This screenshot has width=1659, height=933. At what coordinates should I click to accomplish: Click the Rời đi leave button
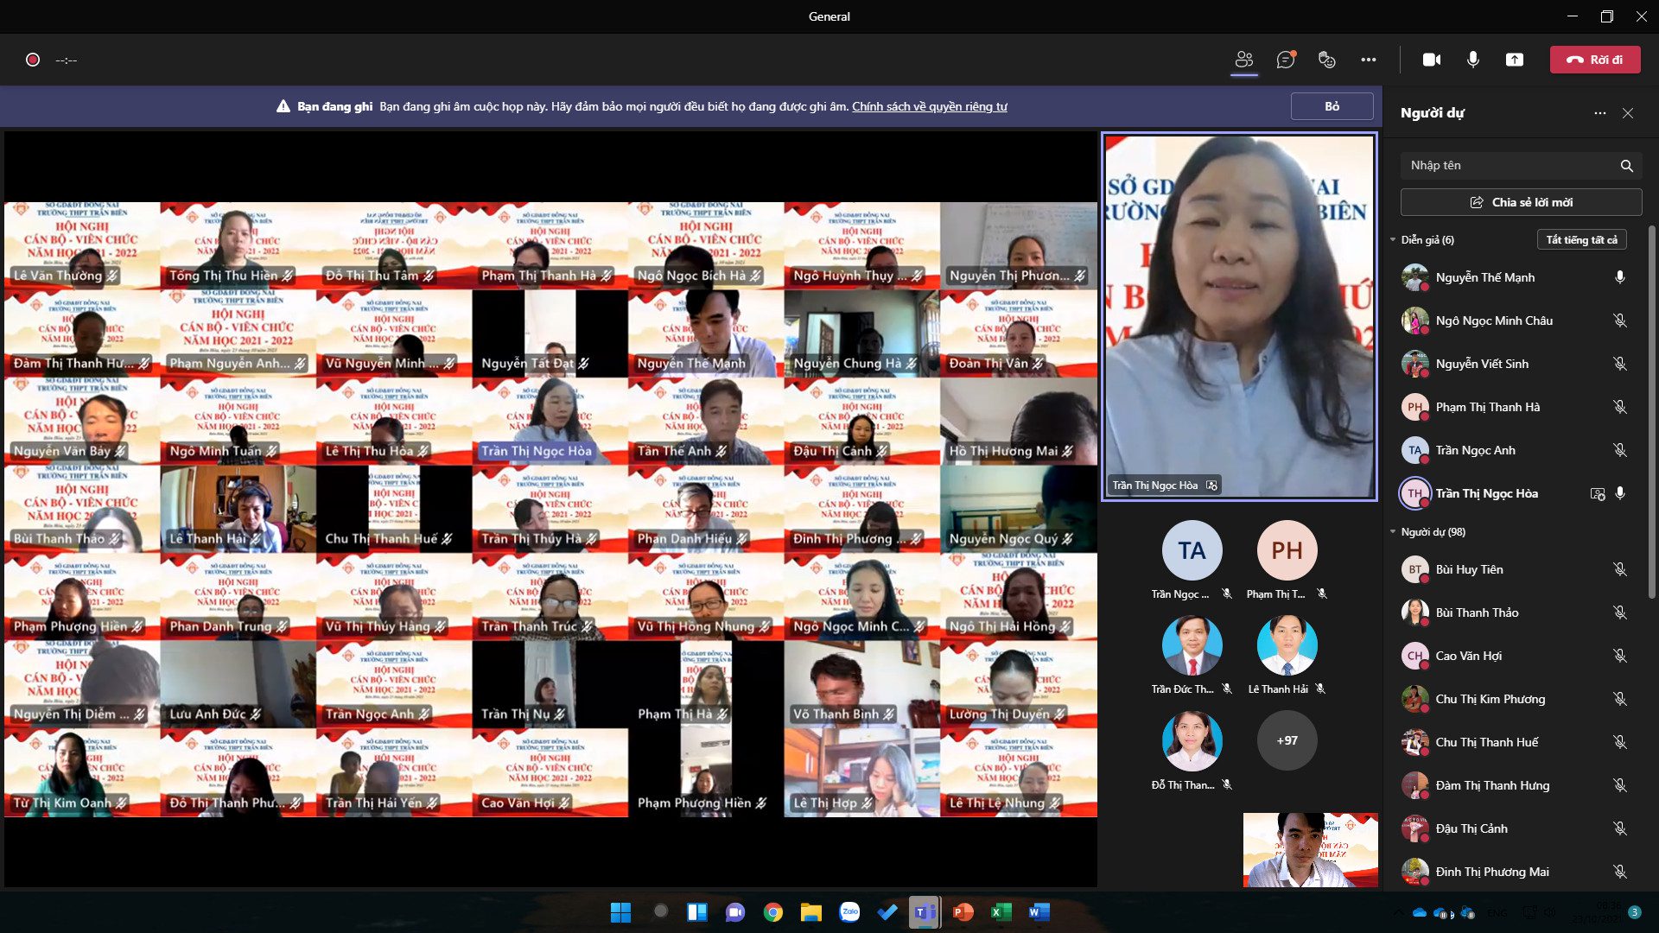point(1595,60)
